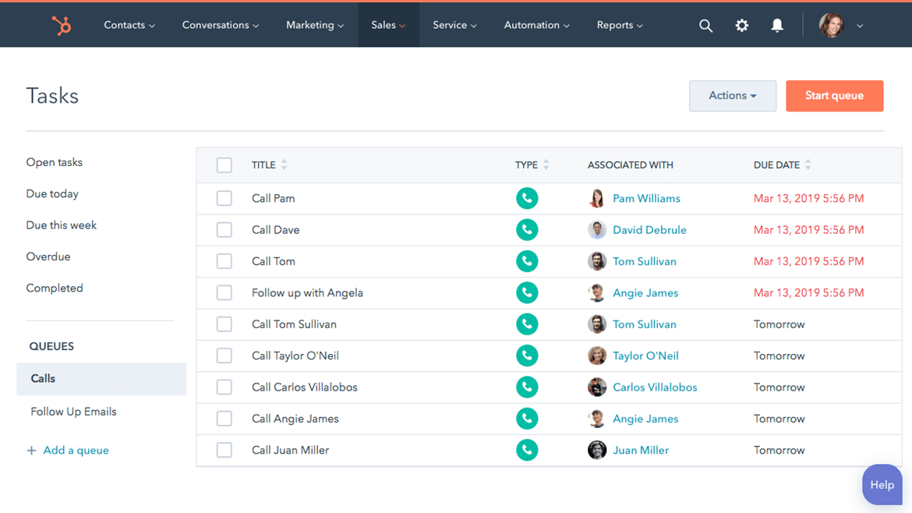
Task: Check the box for Call Pam
Action: pos(224,198)
